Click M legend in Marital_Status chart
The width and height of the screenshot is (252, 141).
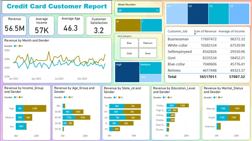[220, 98]
